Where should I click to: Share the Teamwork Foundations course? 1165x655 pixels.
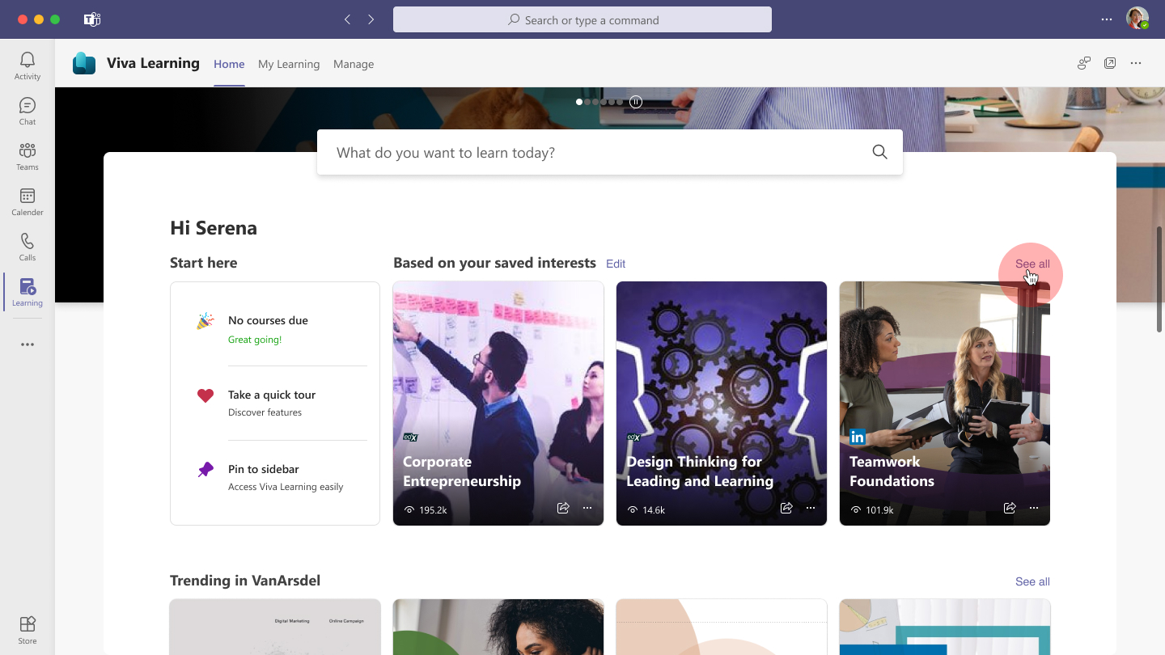1010,508
